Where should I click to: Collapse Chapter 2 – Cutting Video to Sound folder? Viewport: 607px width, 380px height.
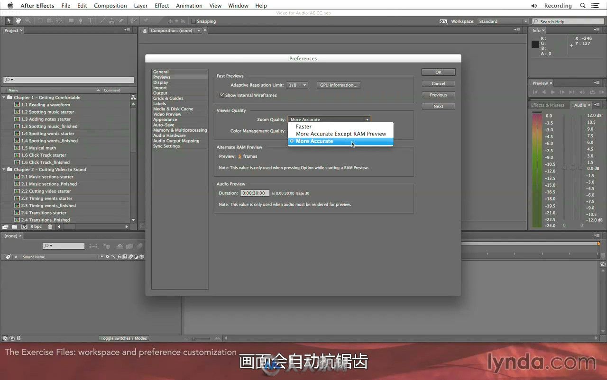(x=4, y=169)
